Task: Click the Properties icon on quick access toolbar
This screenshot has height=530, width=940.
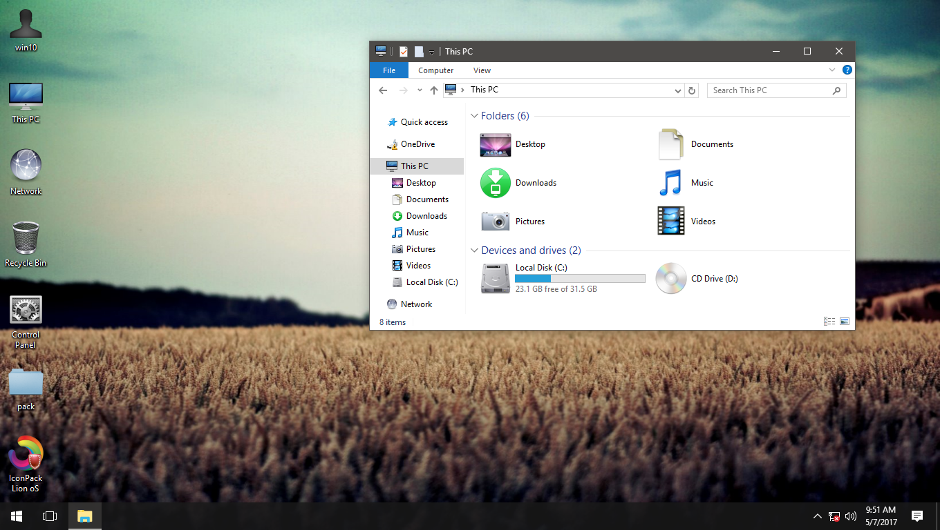Action: click(403, 51)
